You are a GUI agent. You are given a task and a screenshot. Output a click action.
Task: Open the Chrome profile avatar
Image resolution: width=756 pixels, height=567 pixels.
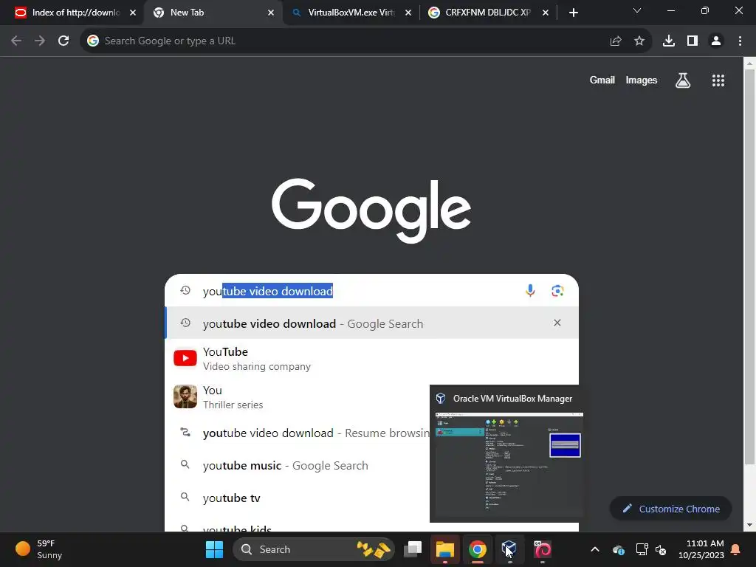tap(716, 41)
